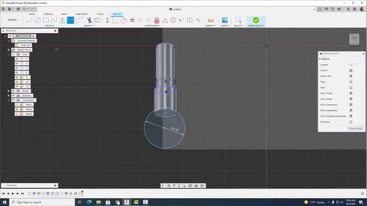Apply the Concentric constraint

(173, 21)
